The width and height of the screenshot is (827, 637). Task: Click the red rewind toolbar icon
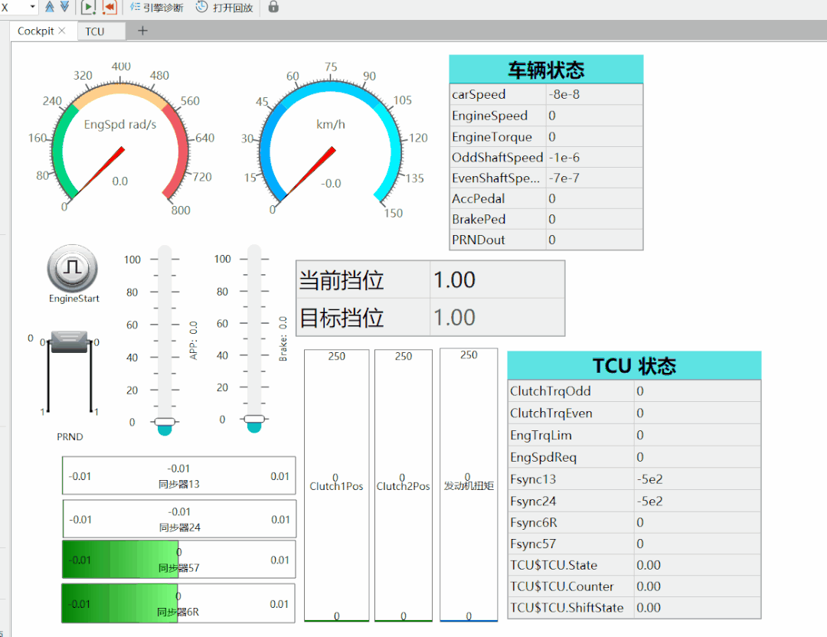[110, 8]
